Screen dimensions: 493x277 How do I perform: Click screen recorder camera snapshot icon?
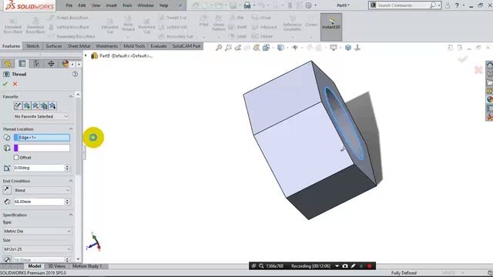point(345,266)
